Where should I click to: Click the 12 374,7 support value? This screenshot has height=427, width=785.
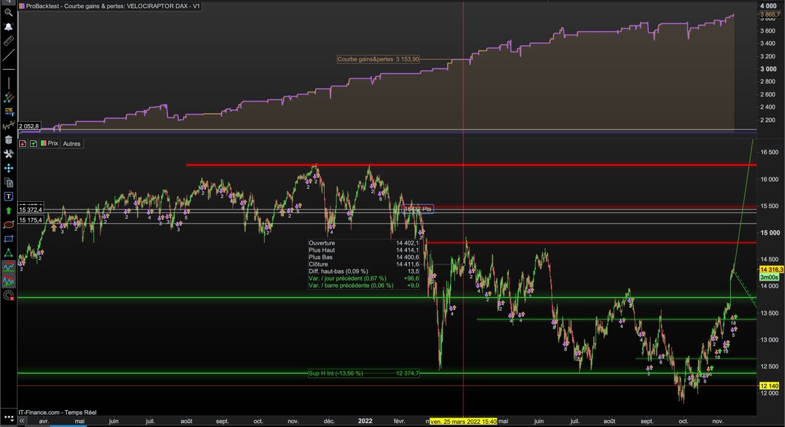pos(407,373)
